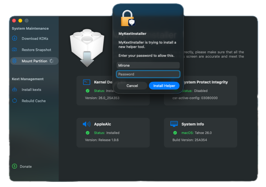The height and width of the screenshot is (187, 266).
Task: Click the white Lego brick installer logo
Action: click(87, 48)
